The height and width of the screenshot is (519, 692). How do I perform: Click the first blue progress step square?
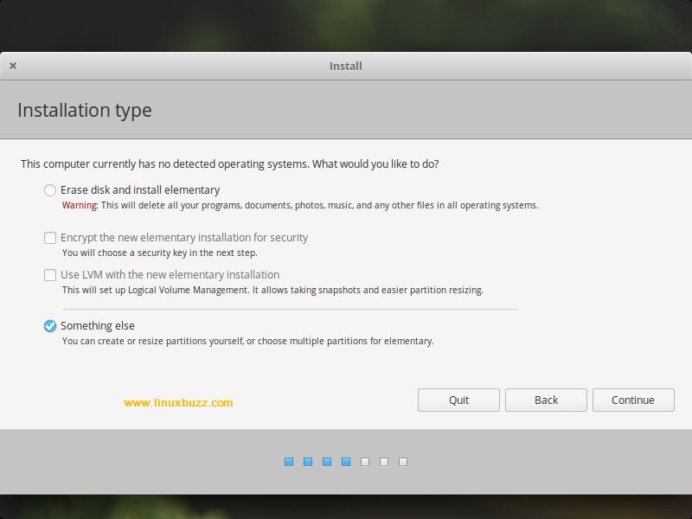click(x=289, y=462)
